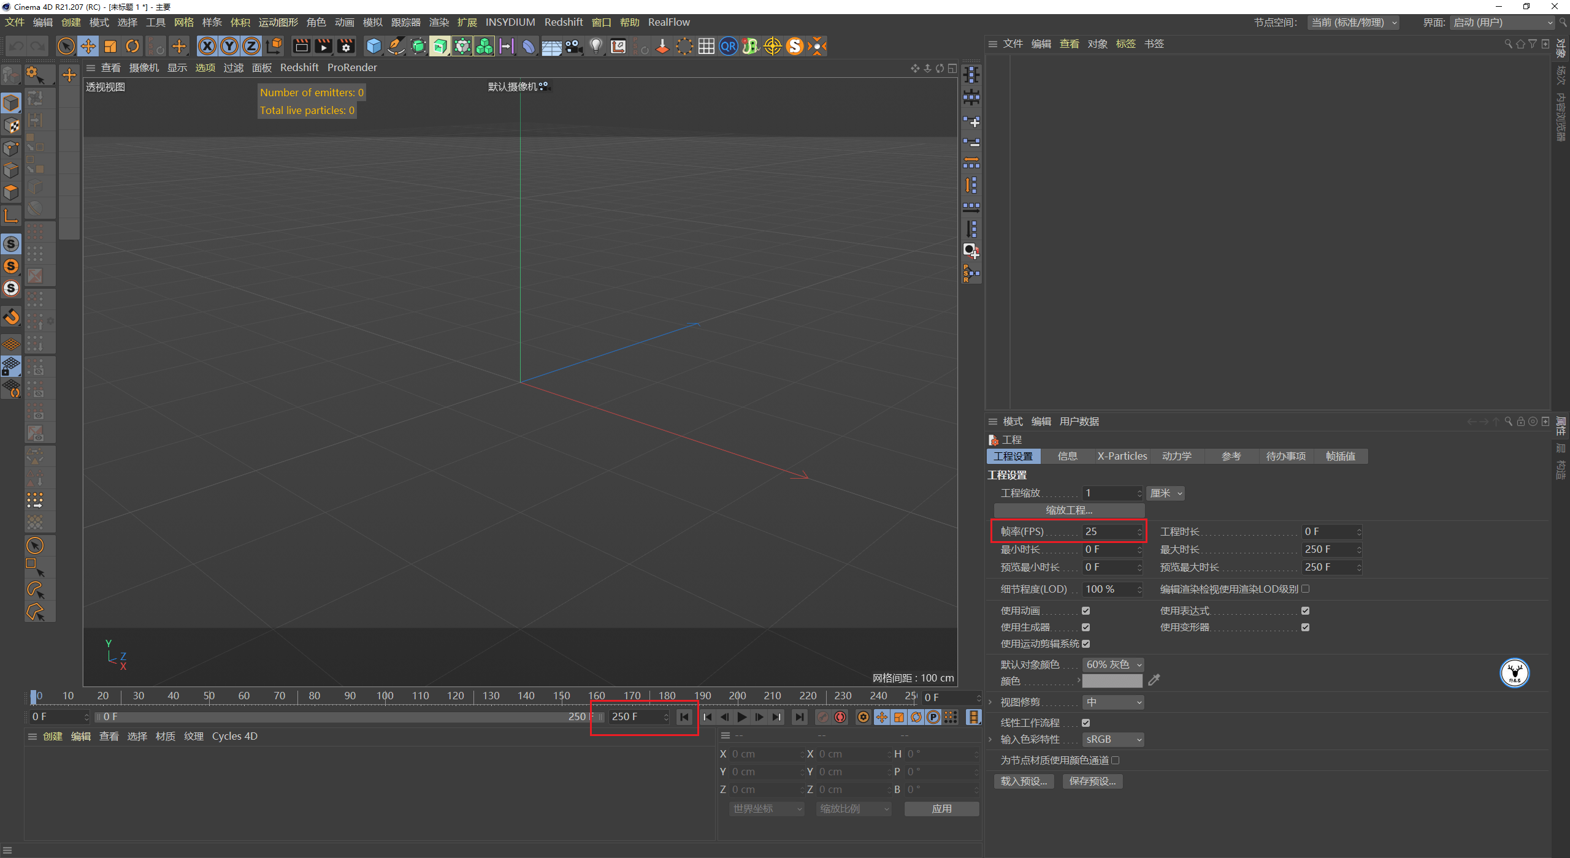The height and width of the screenshot is (858, 1570).
Task: Toggle the 线性工作流程 checkbox
Action: tap(1086, 723)
